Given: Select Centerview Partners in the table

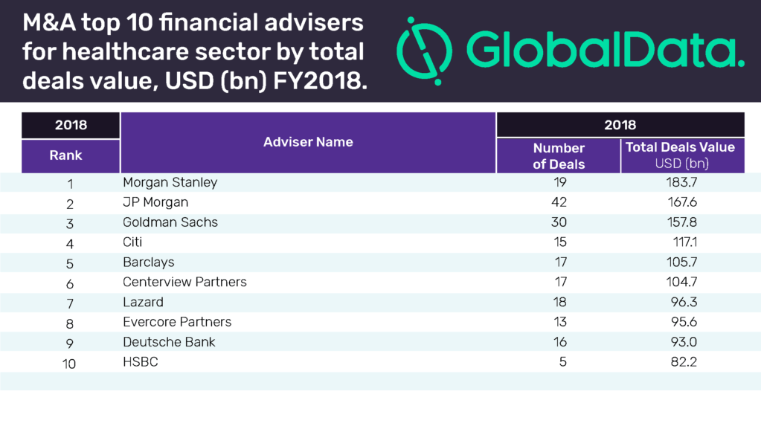Looking at the screenshot, I should (184, 283).
